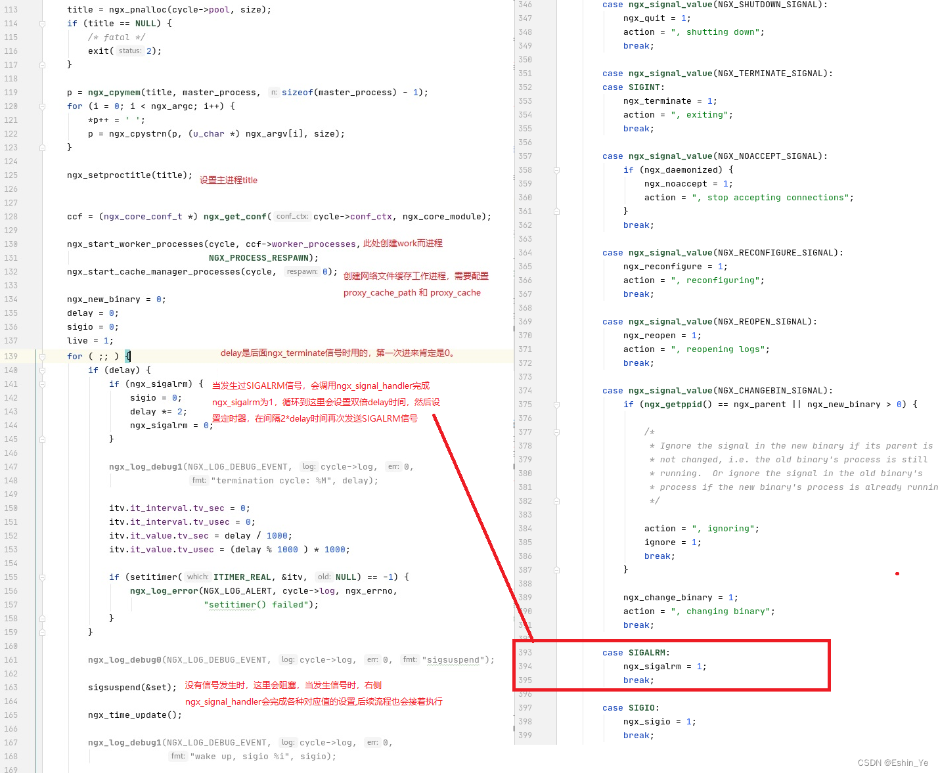
Task: Click 'NGX_NOACCEPT_SIGNAL' on line 357
Action: 768,156
